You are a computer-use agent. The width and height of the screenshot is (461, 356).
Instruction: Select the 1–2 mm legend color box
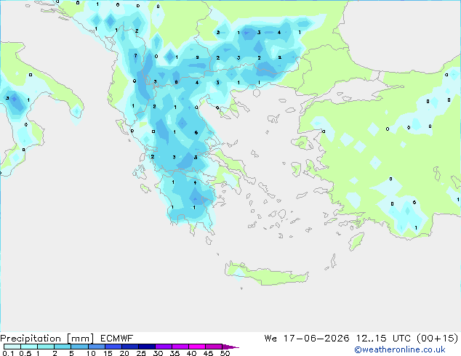click(x=46, y=347)
